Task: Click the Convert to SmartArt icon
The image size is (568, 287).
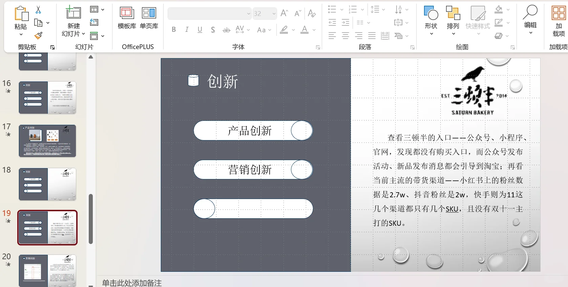Action: [398, 36]
